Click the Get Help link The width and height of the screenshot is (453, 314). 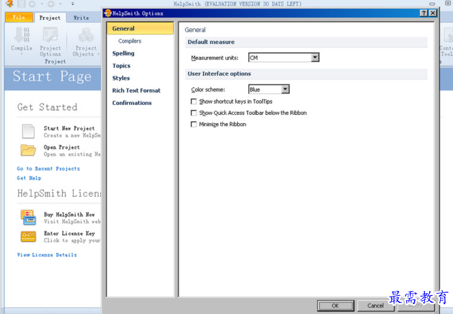pos(29,178)
